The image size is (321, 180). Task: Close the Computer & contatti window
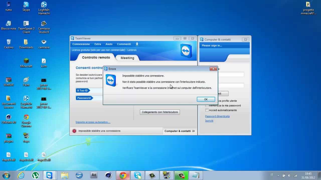[246, 39]
